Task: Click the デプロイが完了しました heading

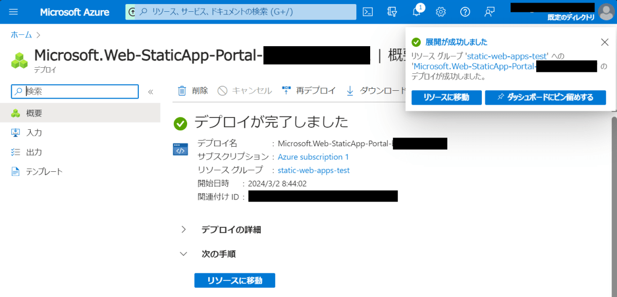Action: [x=271, y=122]
